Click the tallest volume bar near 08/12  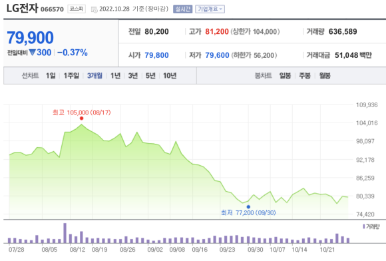65,233
